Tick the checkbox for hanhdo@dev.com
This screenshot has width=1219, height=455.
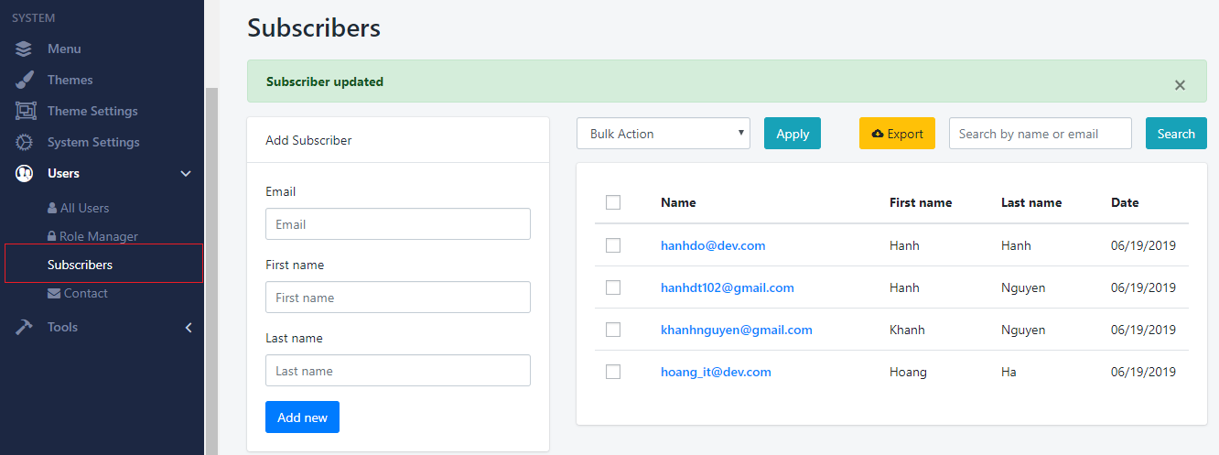click(613, 245)
